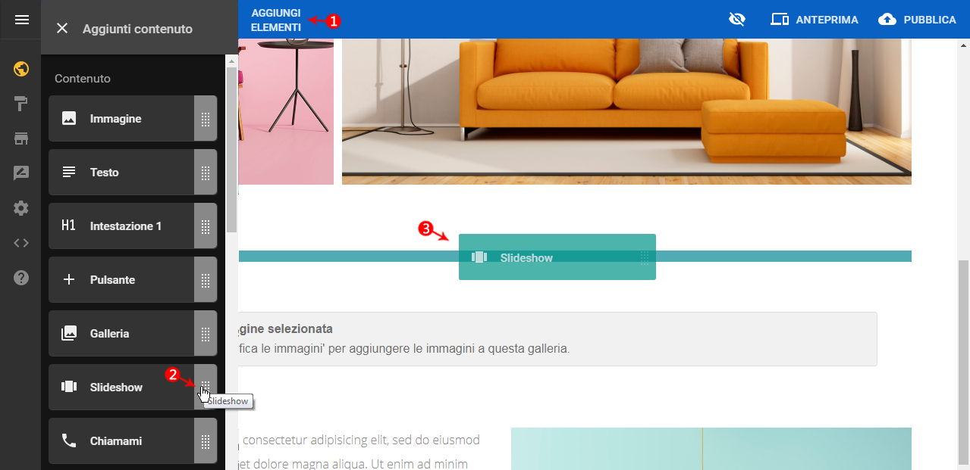This screenshot has width=970, height=470.
Task: Close the Aggiunti contenuto panel
Action: tap(62, 28)
